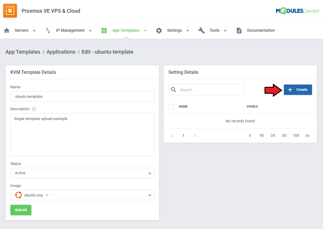
Task: Open the Image dropdown chevron
Action: point(150,195)
